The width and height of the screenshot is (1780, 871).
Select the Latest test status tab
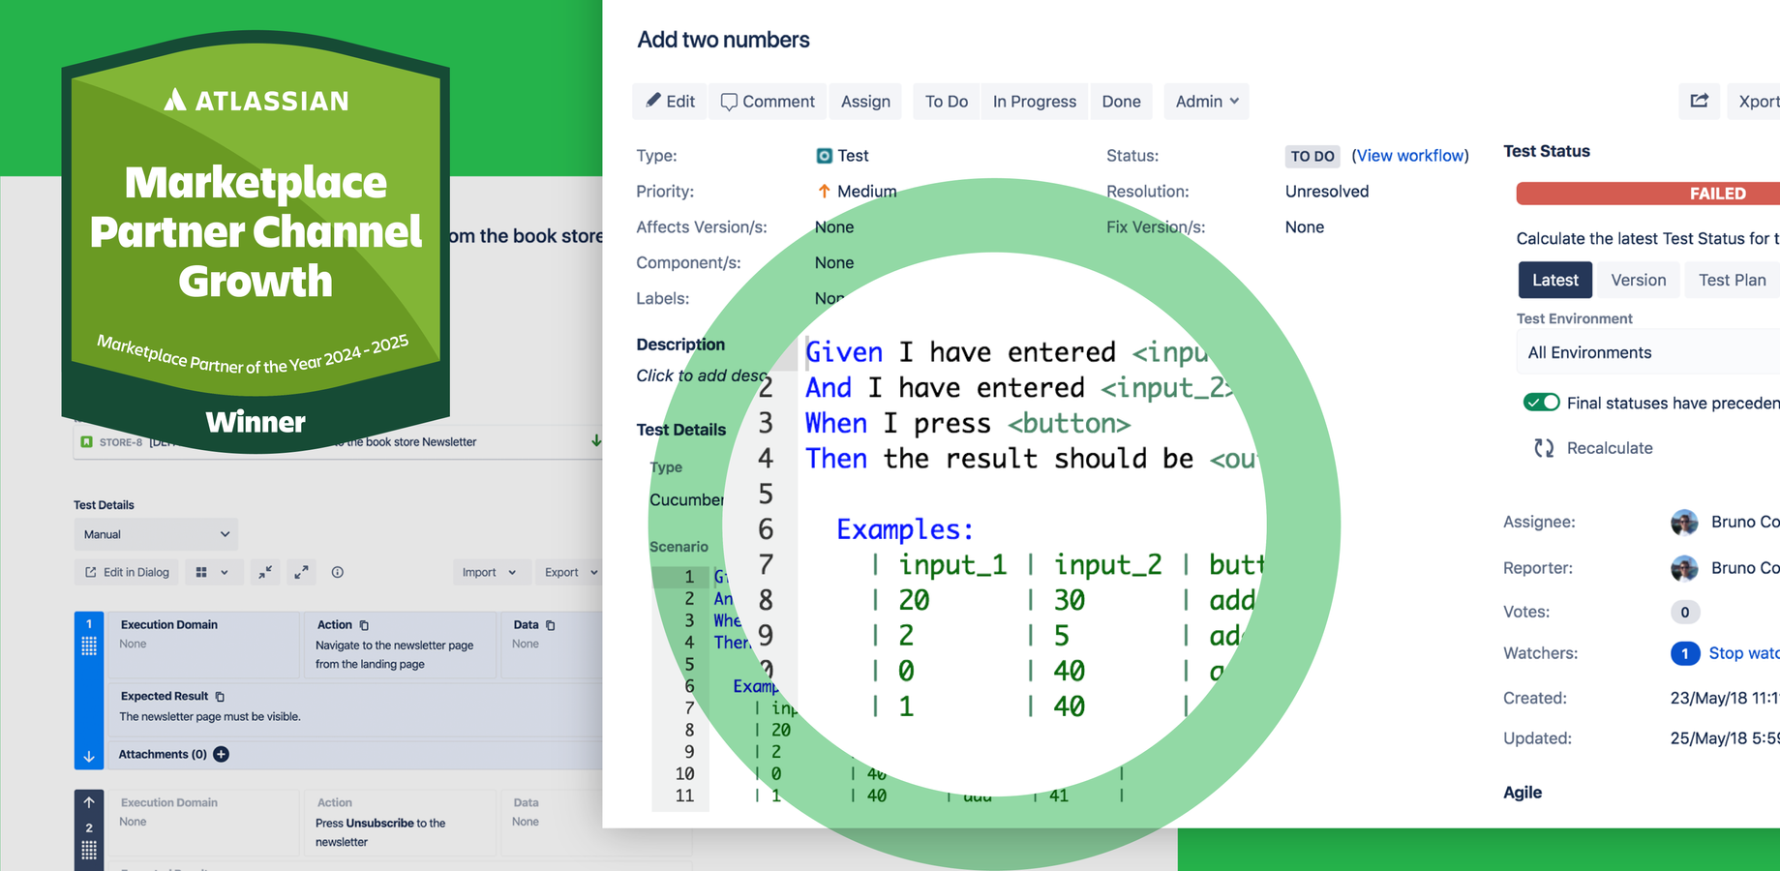click(1554, 280)
